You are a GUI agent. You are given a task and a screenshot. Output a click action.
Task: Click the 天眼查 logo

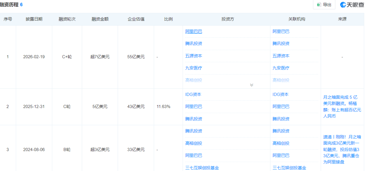click(x=352, y=5)
